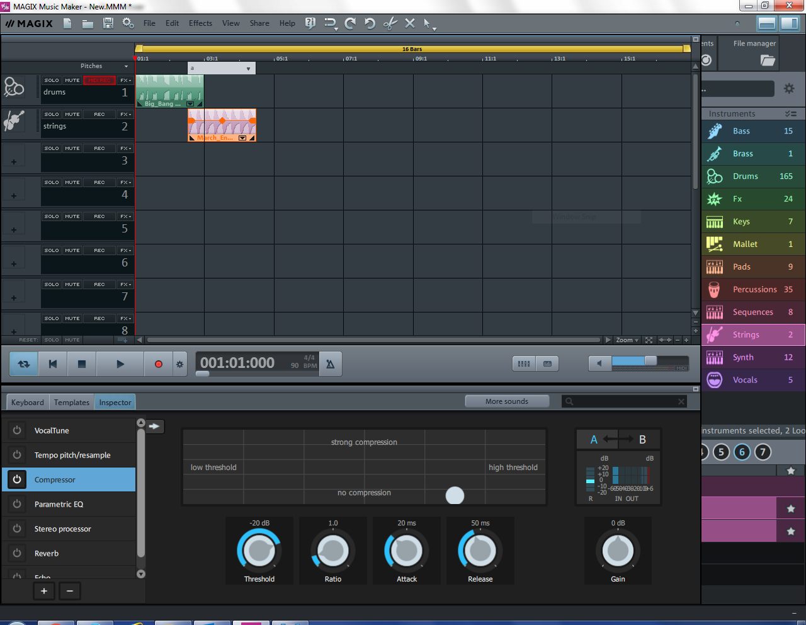Screen dimensions: 806x625
Task: Click the Vocals face icon
Action: click(715, 380)
